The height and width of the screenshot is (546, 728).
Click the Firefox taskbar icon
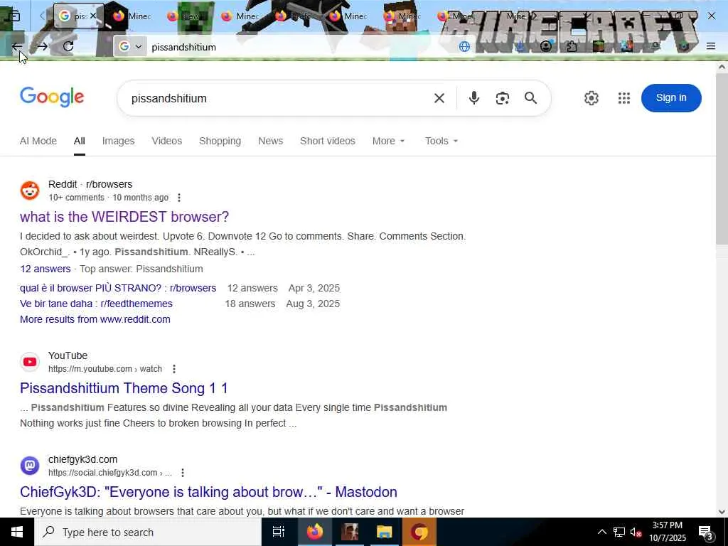pos(314,532)
